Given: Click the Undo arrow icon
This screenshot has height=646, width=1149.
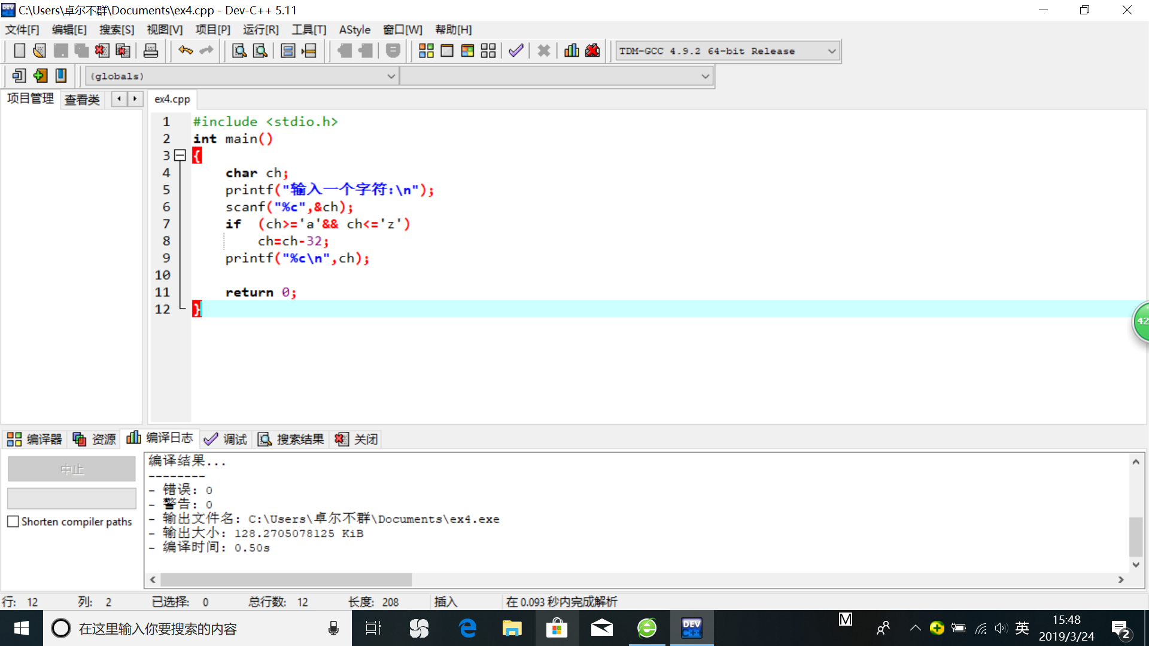Looking at the screenshot, I should 186,51.
